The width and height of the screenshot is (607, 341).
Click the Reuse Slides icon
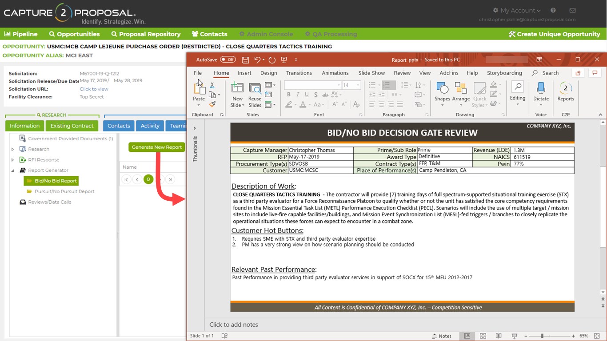[x=255, y=88]
